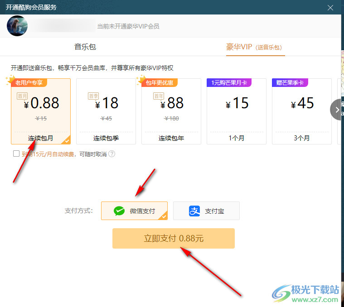The width and height of the screenshot is (344, 307).
Task: Select the ¥0.88 连续包月 plan
Action: point(41,111)
